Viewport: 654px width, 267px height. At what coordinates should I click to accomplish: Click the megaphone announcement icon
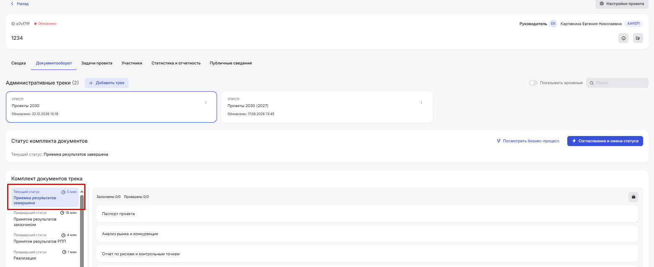point(638,38)
